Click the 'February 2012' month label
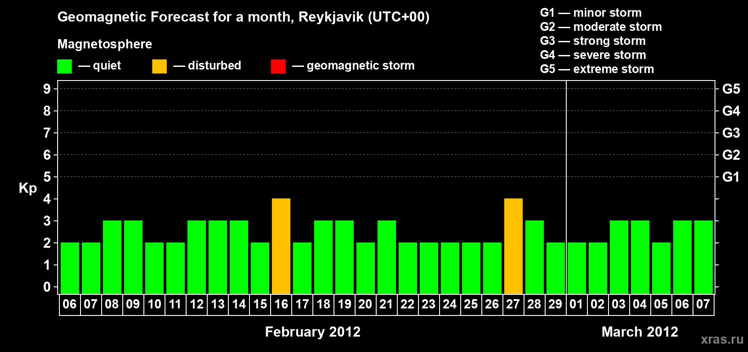 coord(313,332)
